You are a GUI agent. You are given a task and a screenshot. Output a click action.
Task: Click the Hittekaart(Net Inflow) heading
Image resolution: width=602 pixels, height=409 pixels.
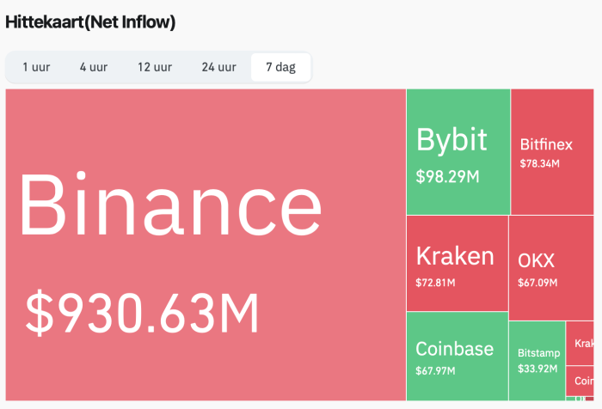pyautogui.click(x=90, y=22)
